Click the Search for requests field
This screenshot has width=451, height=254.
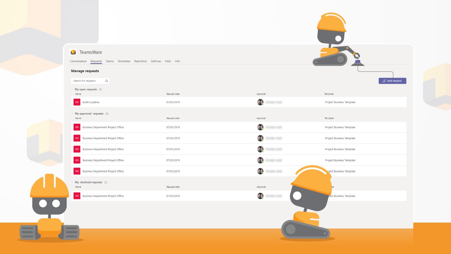[x=90, y=81]
